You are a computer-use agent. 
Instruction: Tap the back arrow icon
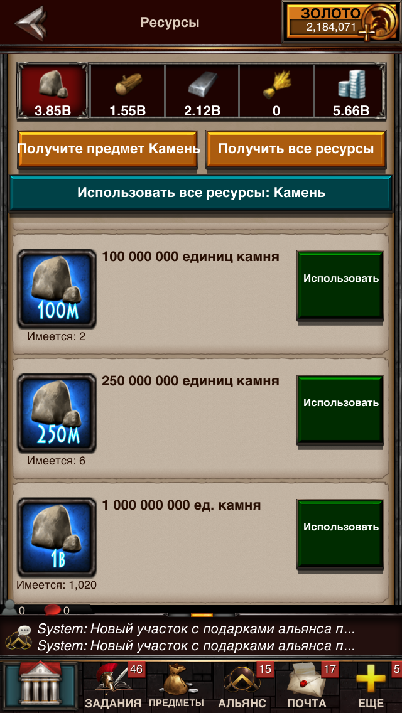click(31, 23)
